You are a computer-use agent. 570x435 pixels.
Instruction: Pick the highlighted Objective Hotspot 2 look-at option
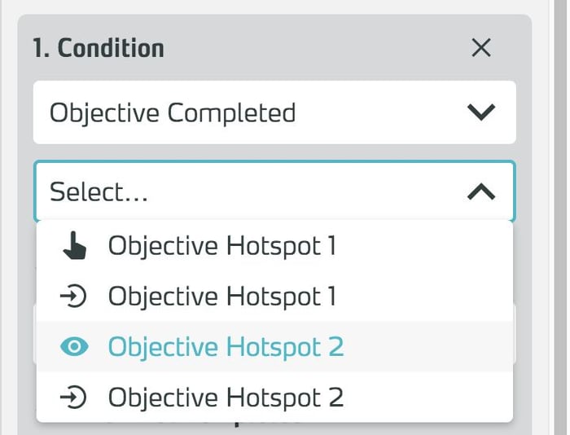(226, 347)
